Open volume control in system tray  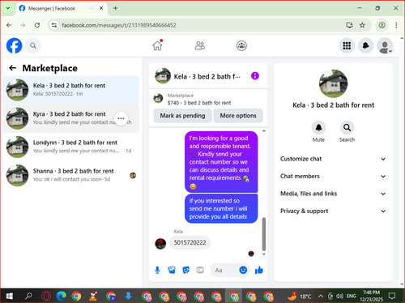340,297
